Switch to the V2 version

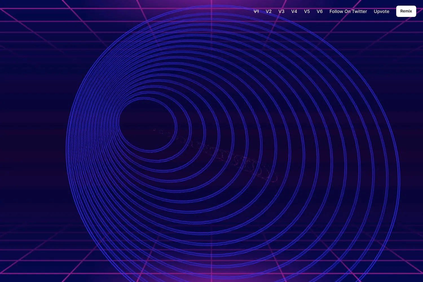pyautogui.click(x=268, y=11)
